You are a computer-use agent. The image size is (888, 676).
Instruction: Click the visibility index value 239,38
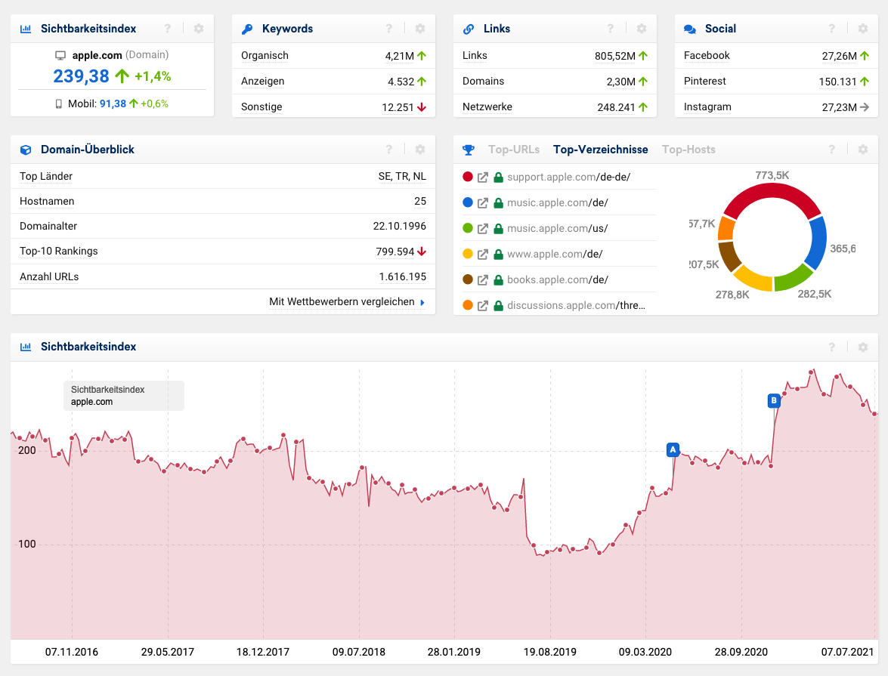click(81, 76)
